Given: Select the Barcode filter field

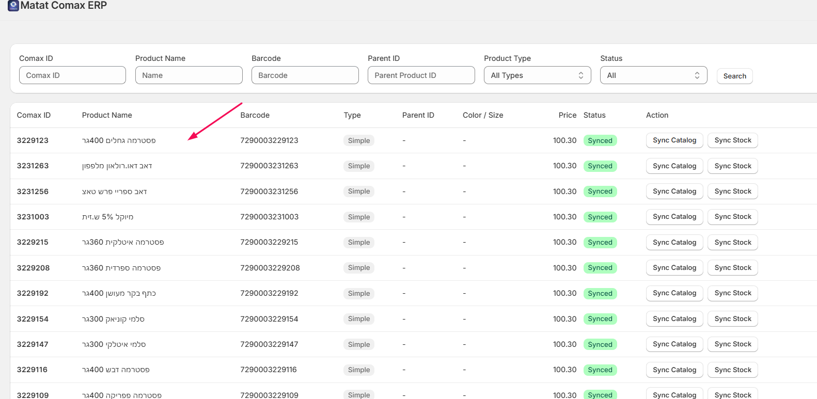Looking at the screenshot, I should coord(305,75).
